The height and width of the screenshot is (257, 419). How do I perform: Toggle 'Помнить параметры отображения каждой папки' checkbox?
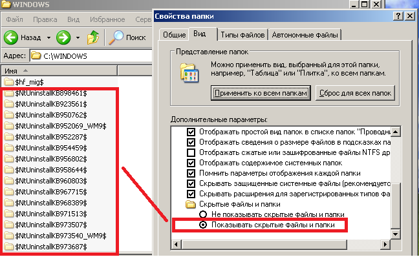pyautogui.click(x=191, y=173)
